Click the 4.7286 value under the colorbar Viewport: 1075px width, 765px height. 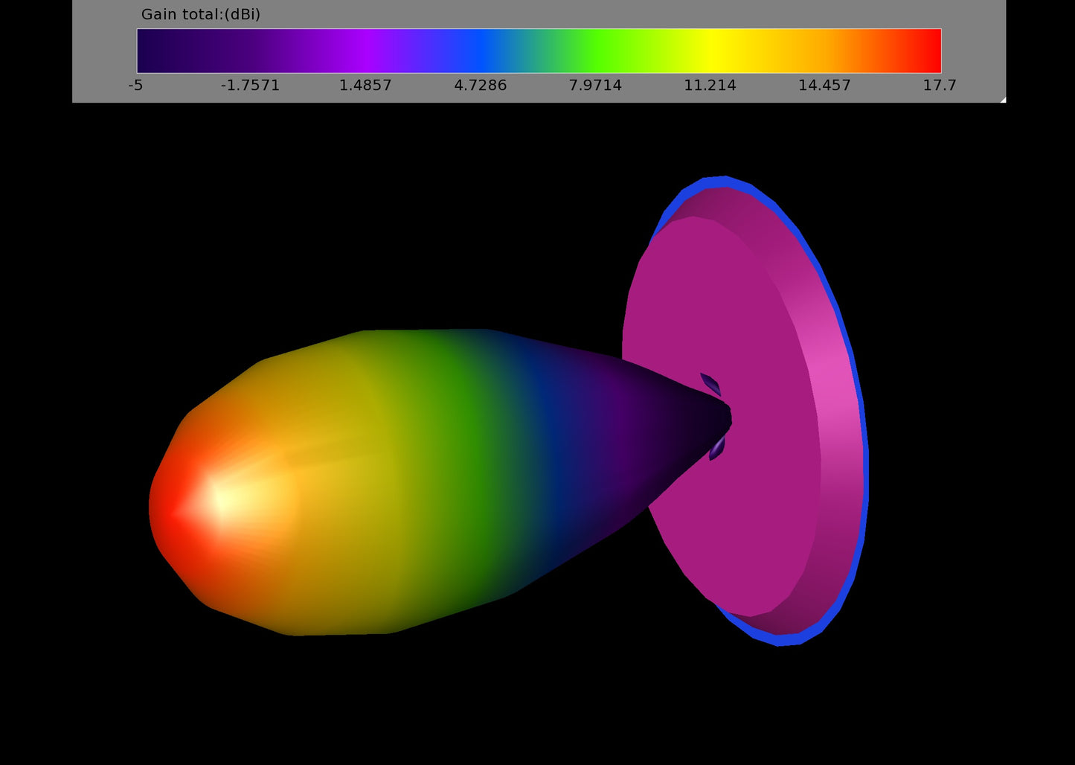481,85
